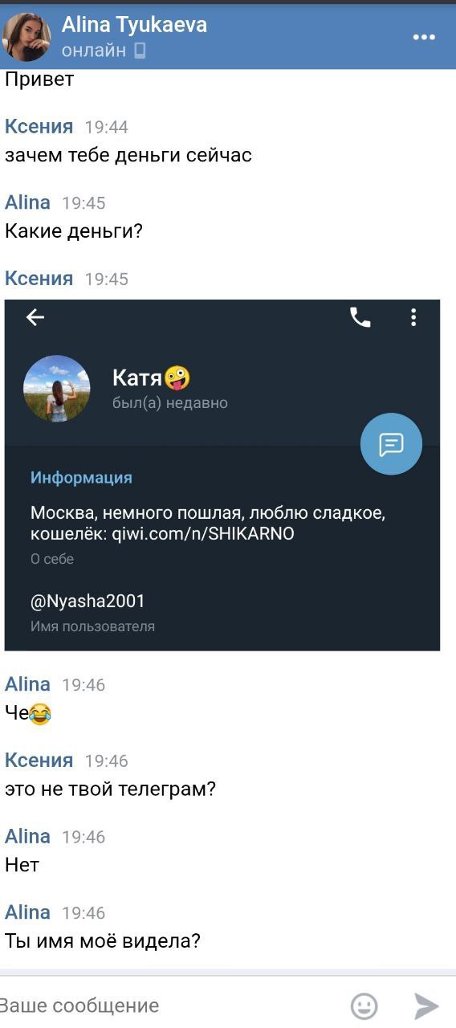Viewport: 456px width, 1028px height.
Task: Focus the 'Ваше сообщение' input field
Action: click(x=173, y=1006)
